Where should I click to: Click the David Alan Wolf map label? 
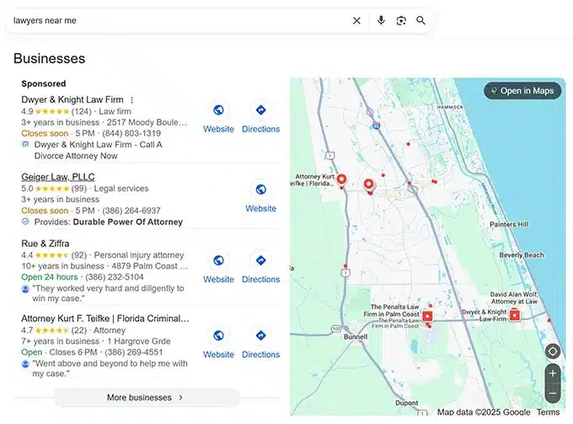(514, 298)
